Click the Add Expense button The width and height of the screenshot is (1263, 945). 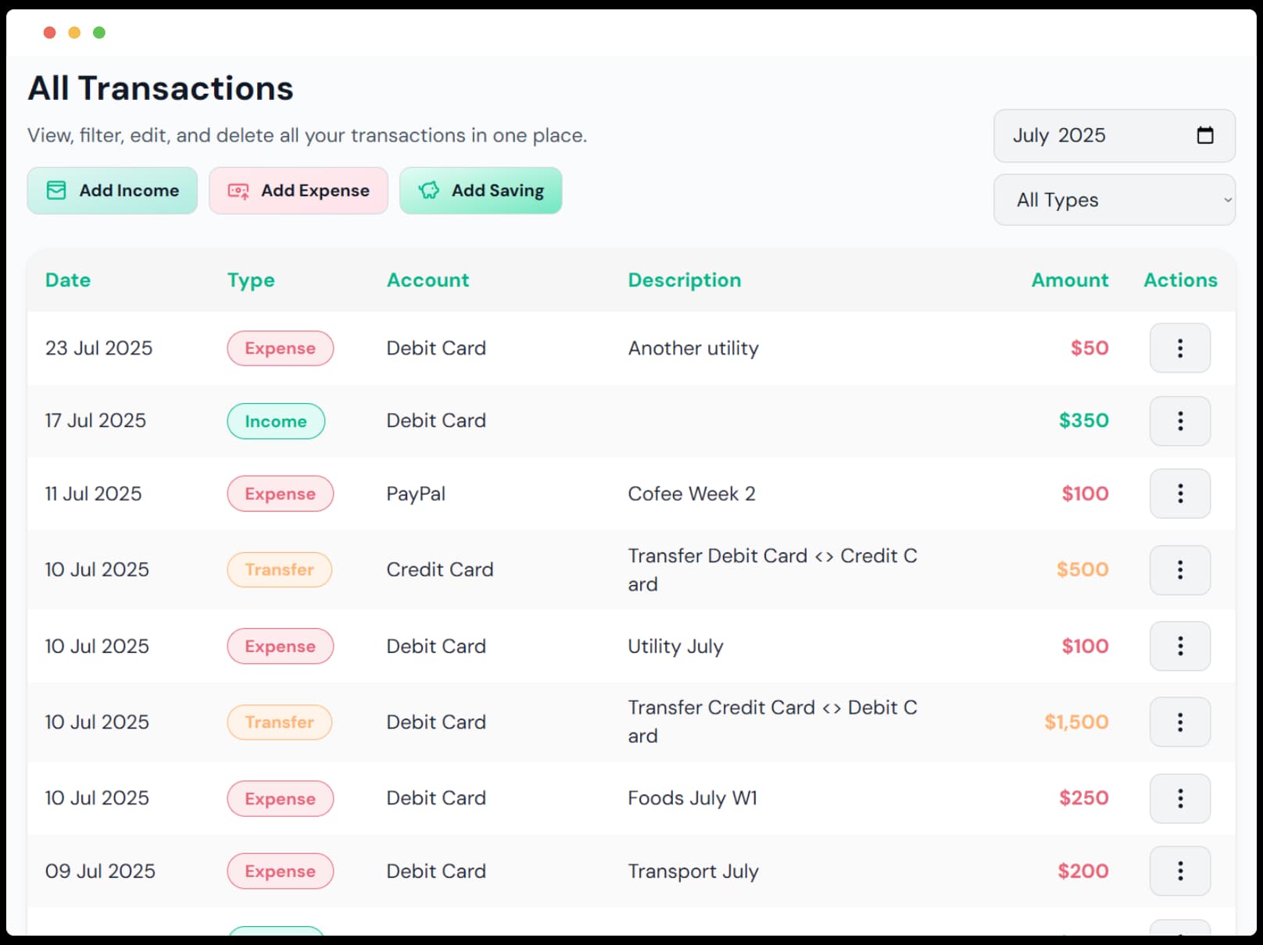pos(299,191)
